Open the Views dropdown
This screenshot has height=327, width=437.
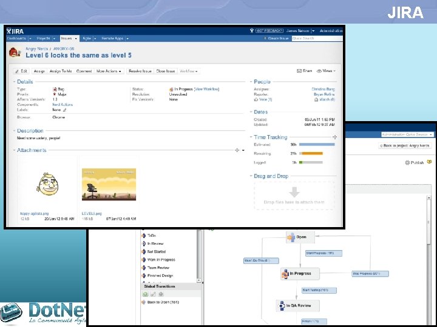[326, 71]
